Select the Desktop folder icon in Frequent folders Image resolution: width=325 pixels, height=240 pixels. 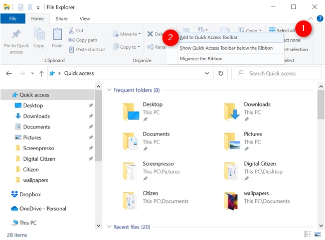pyautogui.click(x=131, y=112)
